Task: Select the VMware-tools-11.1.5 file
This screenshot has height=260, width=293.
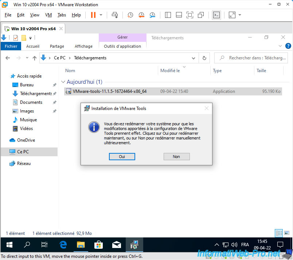Action: coord(173,91)
